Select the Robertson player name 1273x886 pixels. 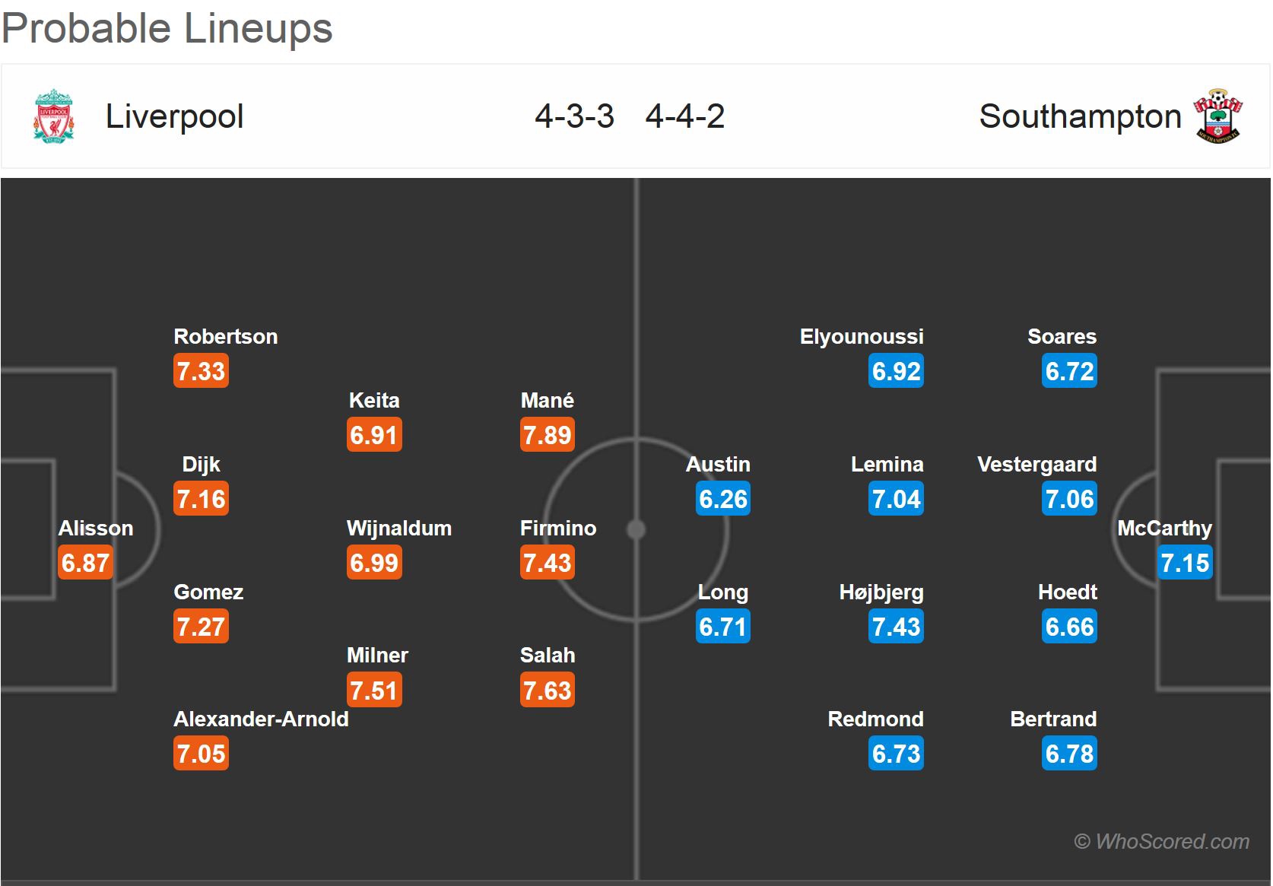tap(225, 336)
